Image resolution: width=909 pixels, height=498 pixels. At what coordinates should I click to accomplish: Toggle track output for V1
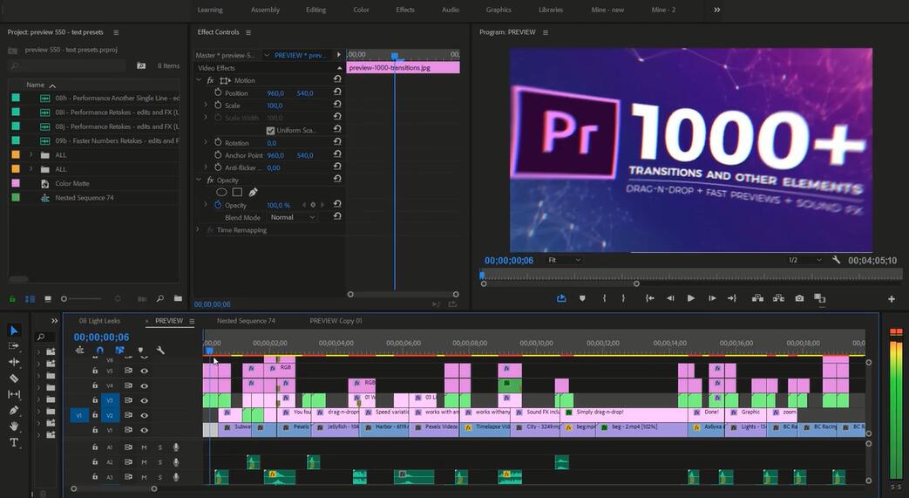point(144,430)
